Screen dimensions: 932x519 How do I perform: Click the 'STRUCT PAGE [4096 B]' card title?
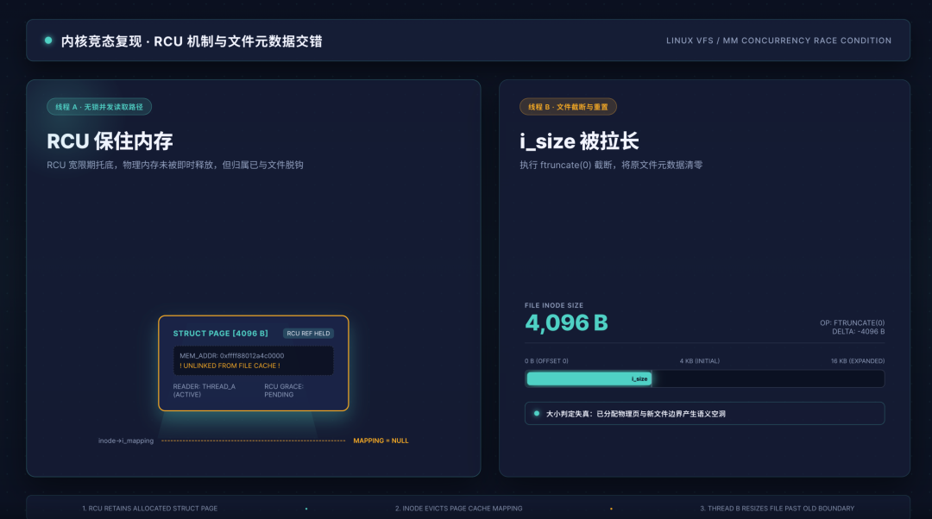pos(221,333)
